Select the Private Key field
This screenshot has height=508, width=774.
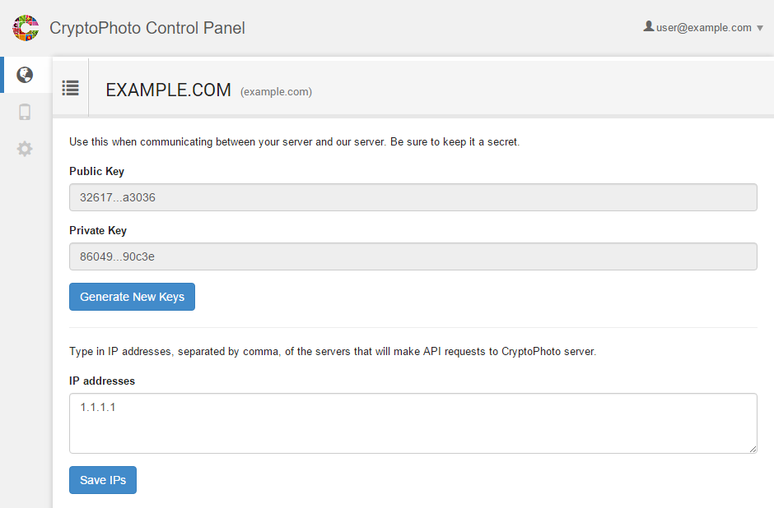coord(413,256)
